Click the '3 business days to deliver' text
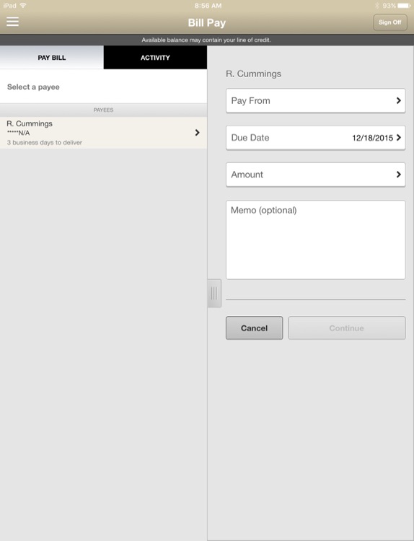Viewport: 414px width, 541px height. (45, 143)
